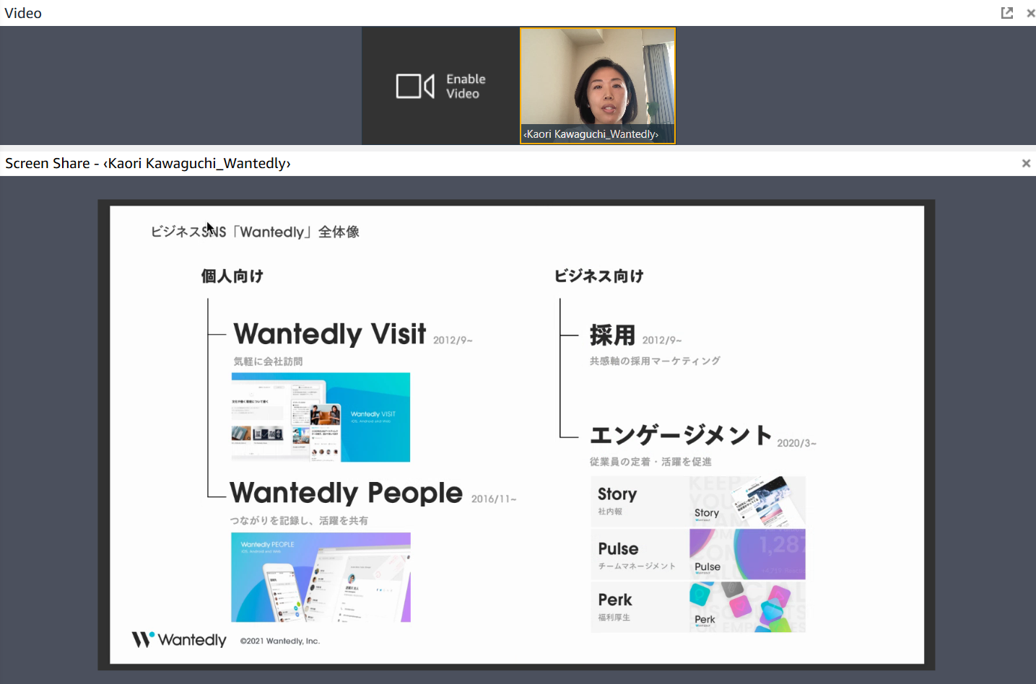Click the camera icon to enable video
The height and width of the screenshot is (684, 1036).
click(415, 87)
